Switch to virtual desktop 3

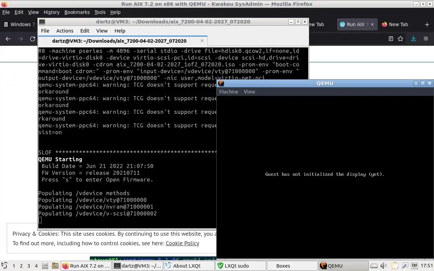tap(28, 266)
